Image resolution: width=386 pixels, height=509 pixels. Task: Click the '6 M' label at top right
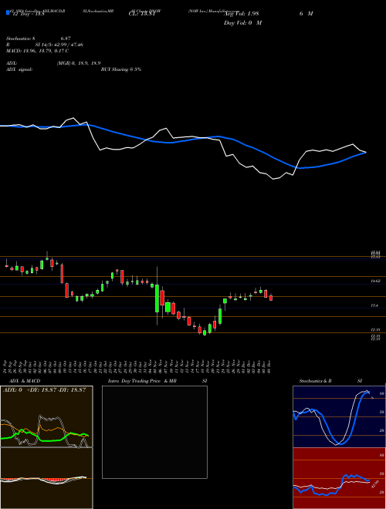[x=306, y=14]
